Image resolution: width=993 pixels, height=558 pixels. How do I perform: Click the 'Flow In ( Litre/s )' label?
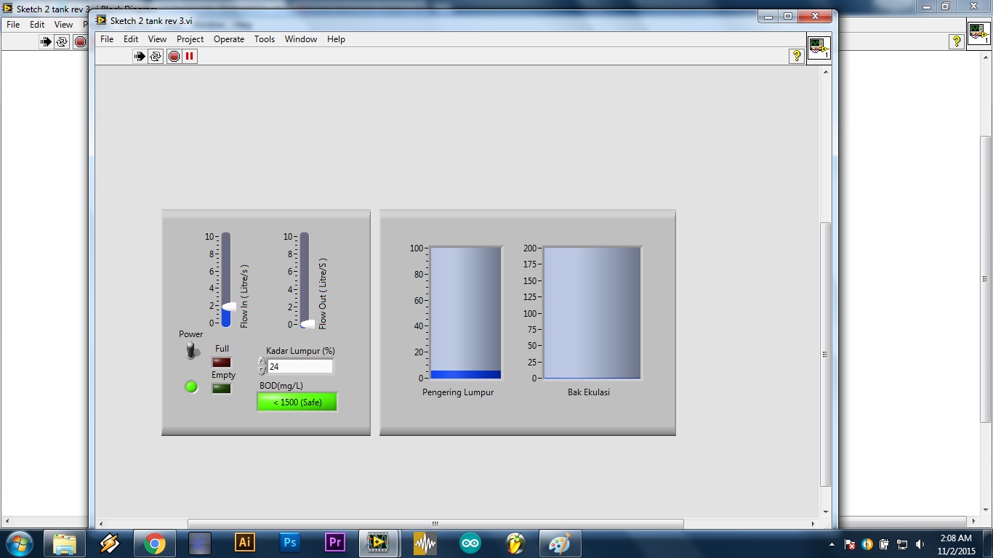click(244, 296)
